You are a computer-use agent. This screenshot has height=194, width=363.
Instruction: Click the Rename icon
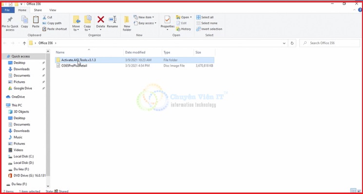click(x=113, y=19)
